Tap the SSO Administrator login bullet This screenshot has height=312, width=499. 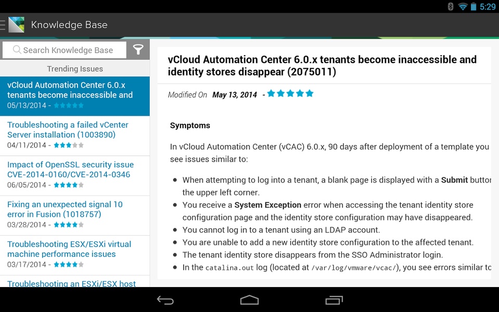[312, 255]
